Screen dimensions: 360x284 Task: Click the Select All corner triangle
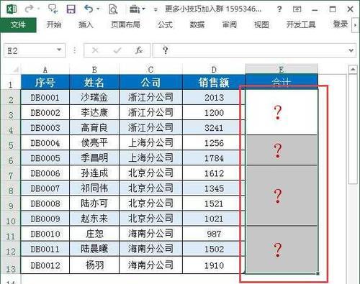coord(16,70)
